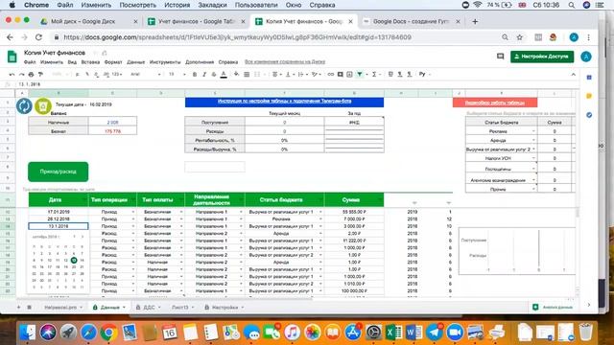The width and height of the screenshot is (614, 345).
Task: Open the text color picker
Action: (x=224, y=75)
